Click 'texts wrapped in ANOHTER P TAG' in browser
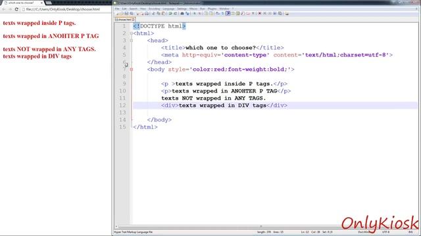This screenshot has width=421, height=236. (x=51, y=36)
